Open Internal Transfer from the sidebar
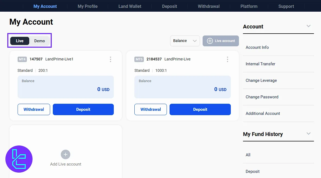 [x=260, y=64]
